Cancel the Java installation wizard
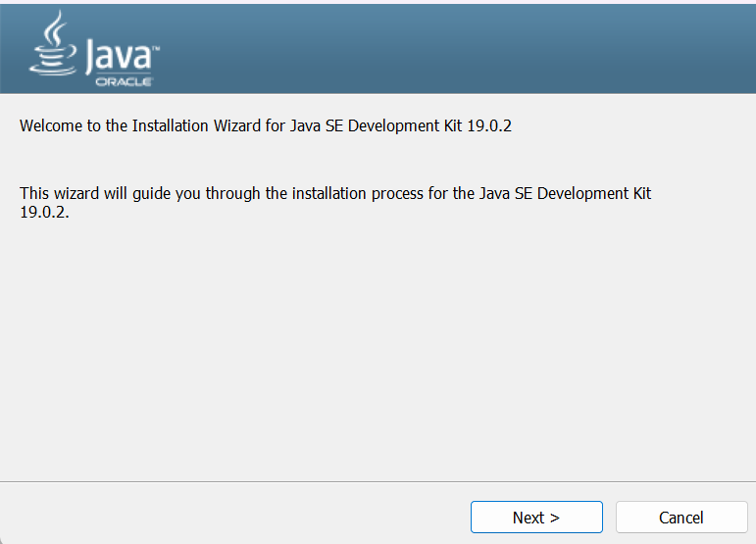 (x=681, y=517)
